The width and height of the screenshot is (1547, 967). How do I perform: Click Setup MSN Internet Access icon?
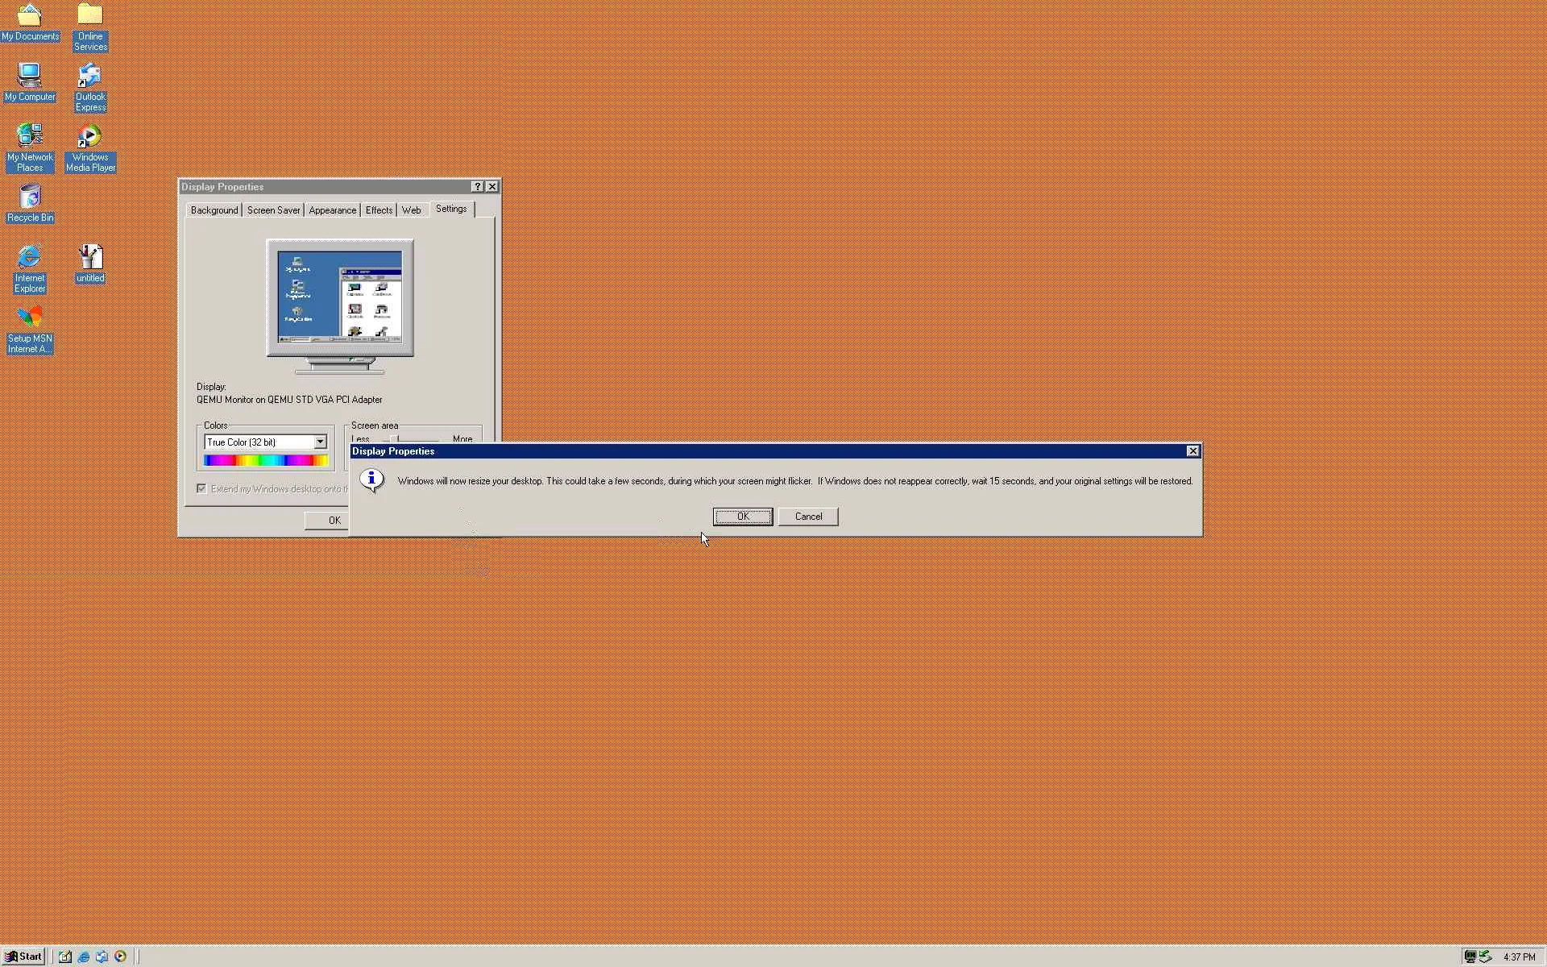tap(30, 318)
